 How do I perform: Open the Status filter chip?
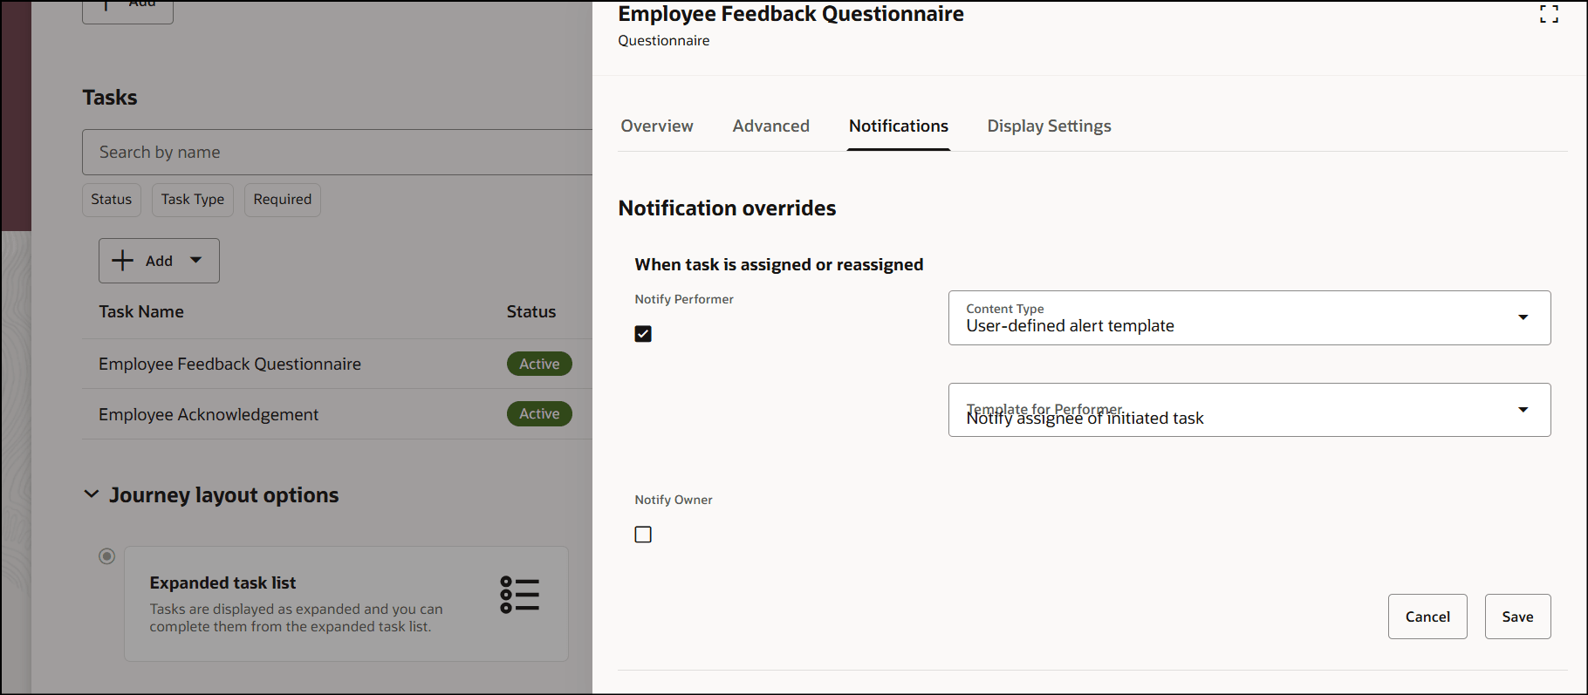point(112,200)
